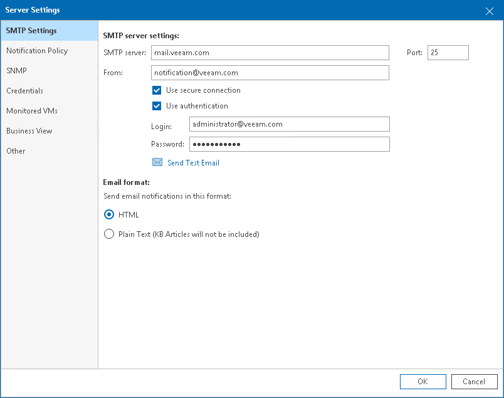Select the Other settings category
Viewport: 504px width, 398px height.
click(16, 151)
